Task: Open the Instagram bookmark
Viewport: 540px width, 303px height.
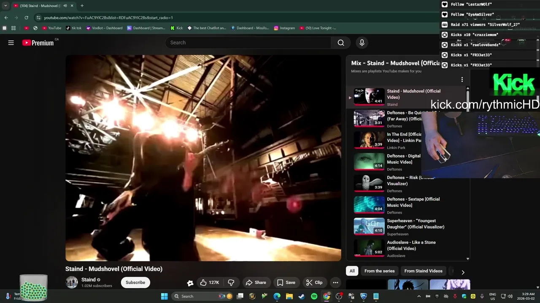Action: (284, 28)
